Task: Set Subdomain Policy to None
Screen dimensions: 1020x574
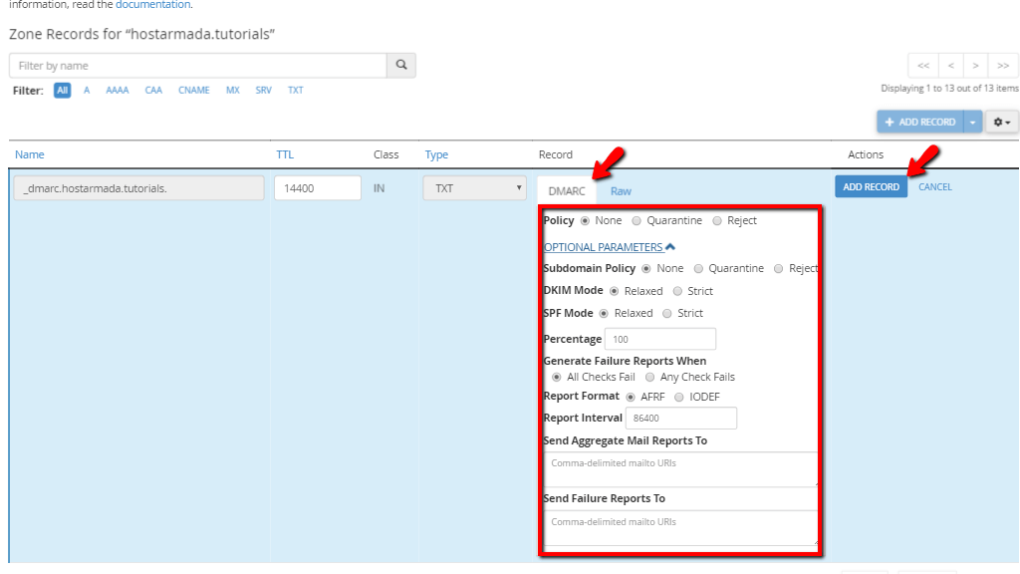Action: [x=645, y=269]
